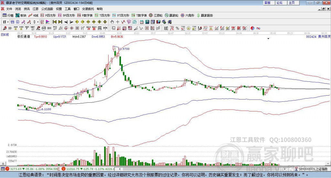The height and width of the screenshot is (178, 331).
Task: Open the 资讯 menu
Action: 27,9
